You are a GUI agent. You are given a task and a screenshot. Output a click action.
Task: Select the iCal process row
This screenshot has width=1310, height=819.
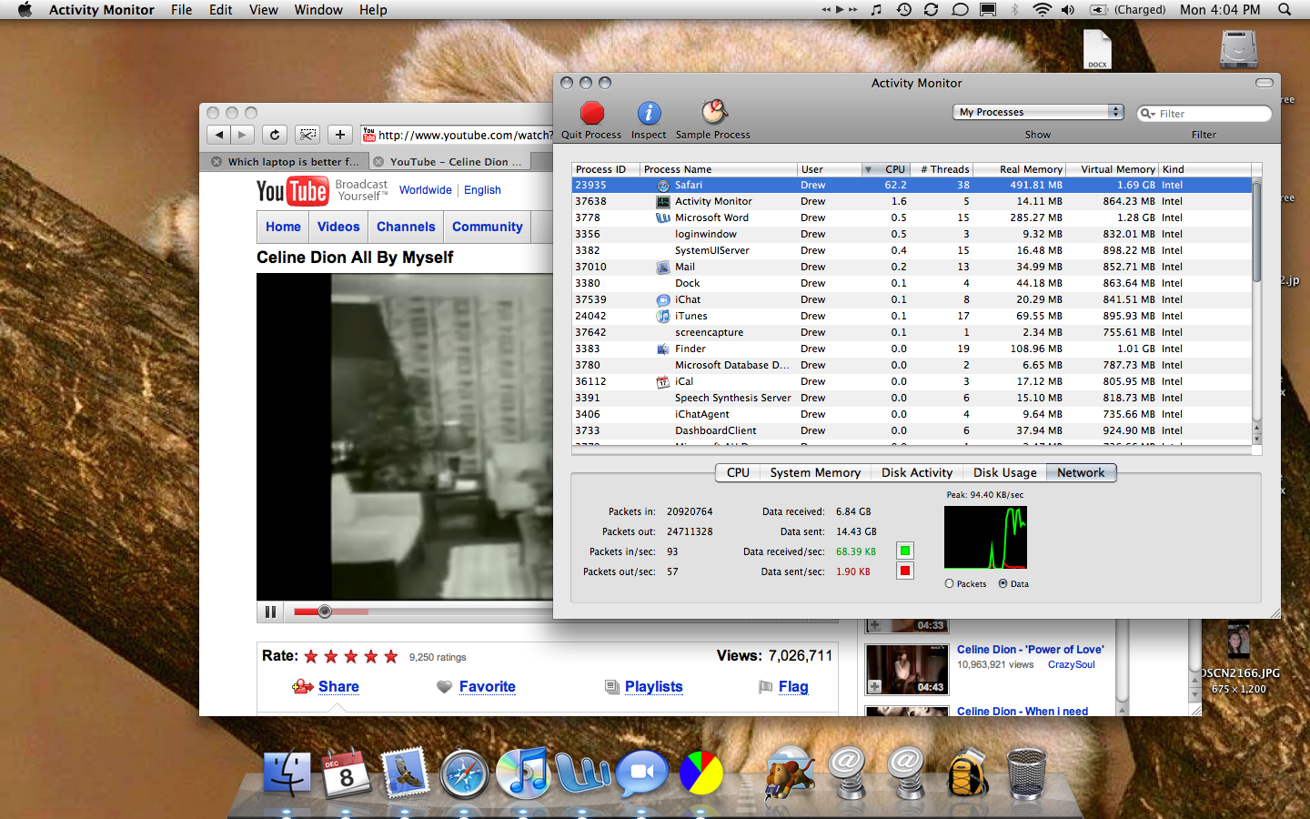pos(912,381)
